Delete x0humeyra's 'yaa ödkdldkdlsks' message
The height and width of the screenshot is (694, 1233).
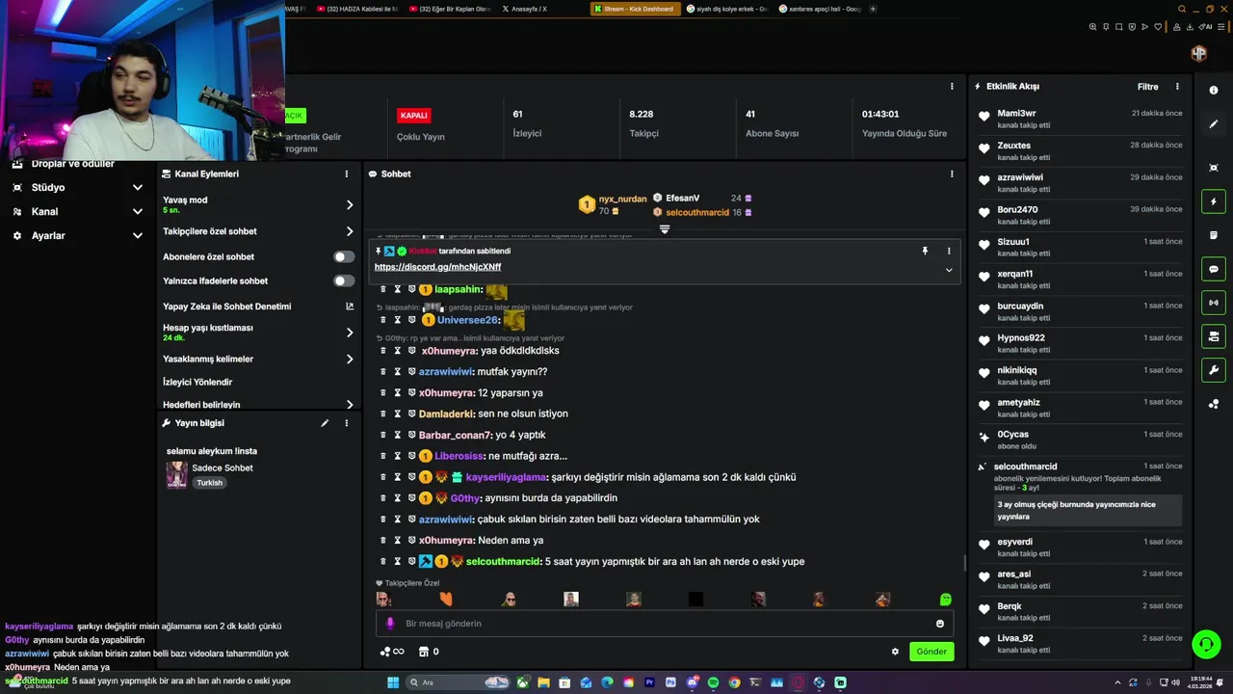(382, 351)
